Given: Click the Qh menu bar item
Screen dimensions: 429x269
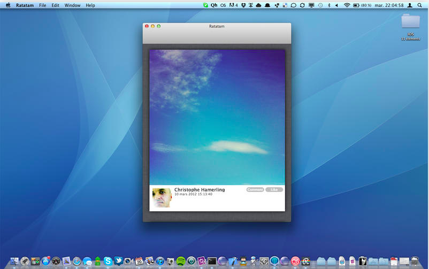Looking at the screenshot, I should pyautogui.click(x=214, y=5).
